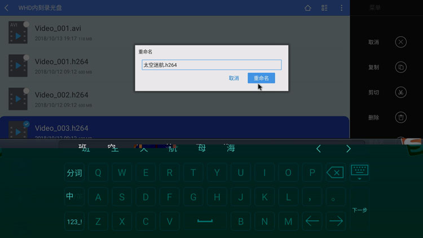This screenshot has width=423, height=238.
Task: Click the cut (剪切) scissors icon
Action: (400, 92)
